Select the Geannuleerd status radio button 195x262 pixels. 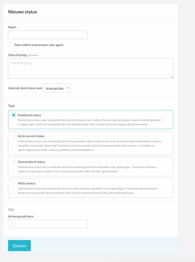tap(14, 162)
